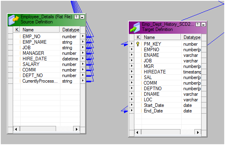Select the EMP_NAME port name
Image resolution: width=225 pixels, height=145 pixels.
tap(35, 42)
